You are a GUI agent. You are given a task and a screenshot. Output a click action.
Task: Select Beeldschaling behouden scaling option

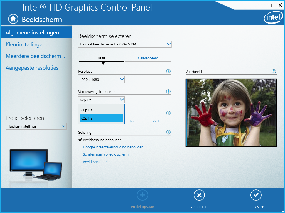[x=102, y=140]
